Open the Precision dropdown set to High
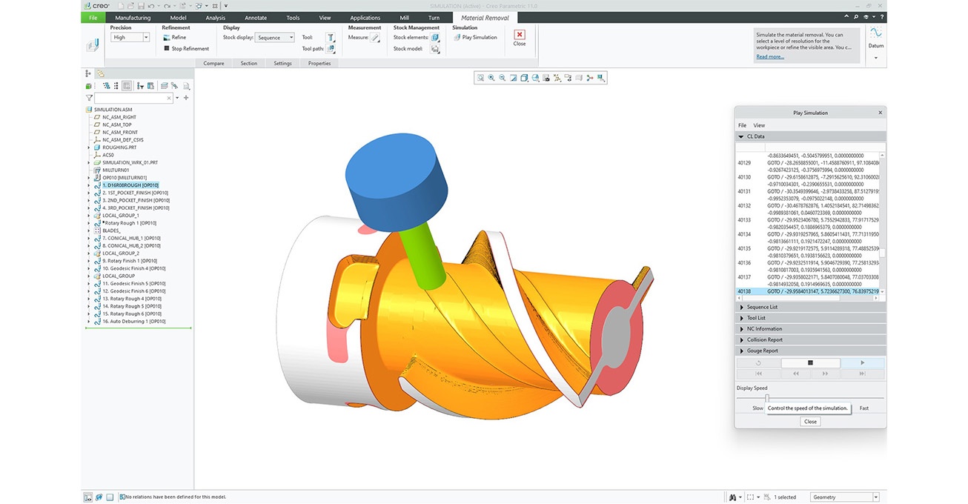Screen dimensions: 968x504 coord(130,37)
